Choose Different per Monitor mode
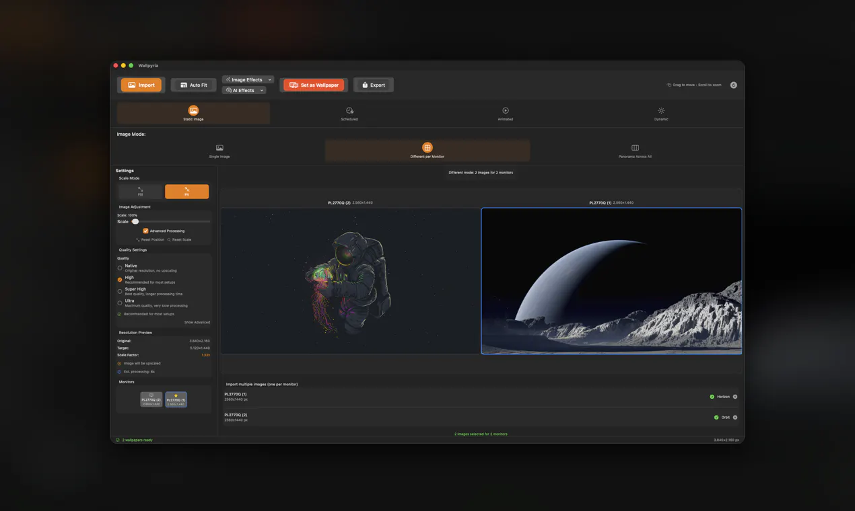 click(427, 151)
